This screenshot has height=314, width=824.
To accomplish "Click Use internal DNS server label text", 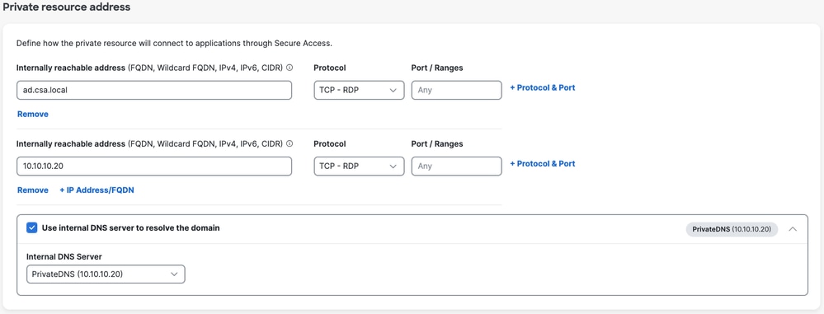I will coord(131,228).
